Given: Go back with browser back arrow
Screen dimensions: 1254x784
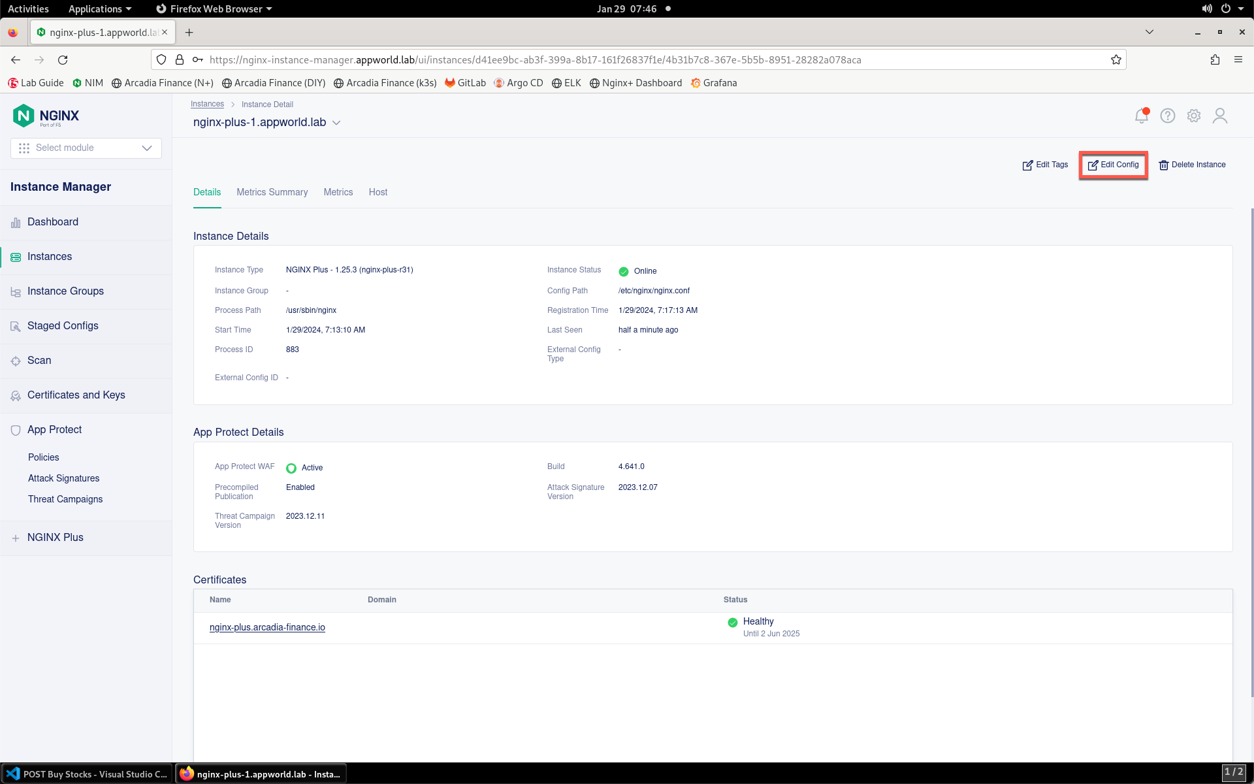Looking at the screenshot, I should (x=16, y=59).
